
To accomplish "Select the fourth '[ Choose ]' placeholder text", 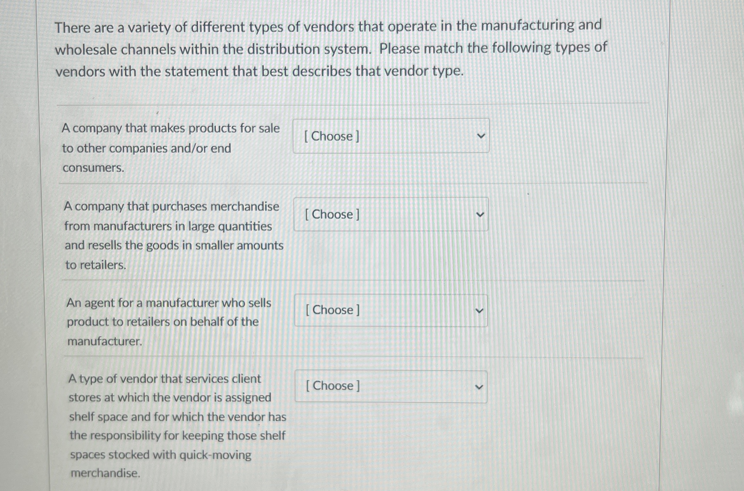I will coord(333,386).
